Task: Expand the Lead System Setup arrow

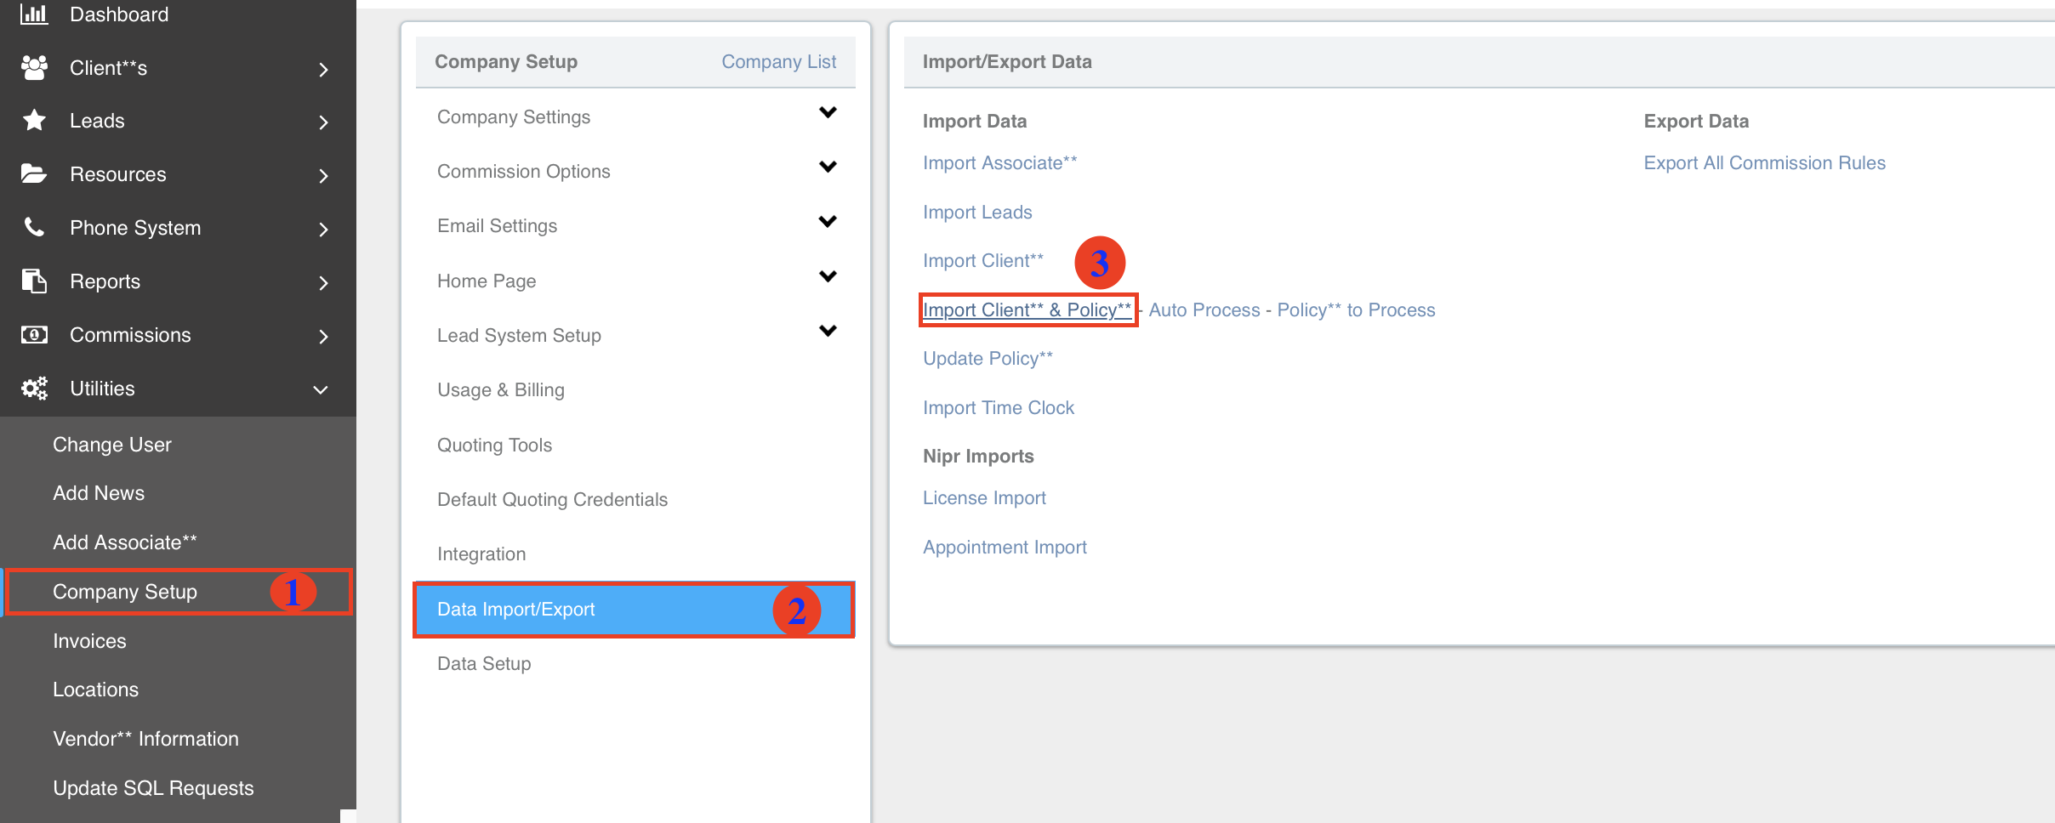Action: [828, 331]
